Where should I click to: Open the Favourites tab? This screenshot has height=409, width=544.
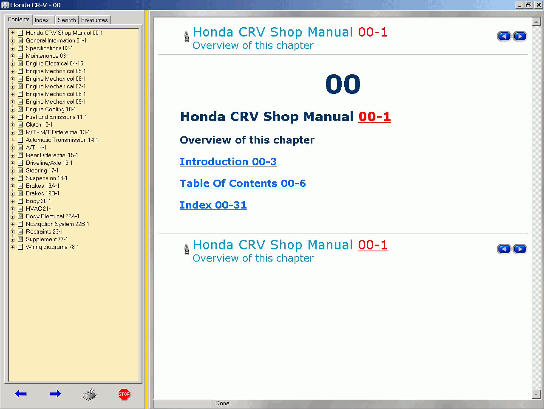(x=94, y=20)
